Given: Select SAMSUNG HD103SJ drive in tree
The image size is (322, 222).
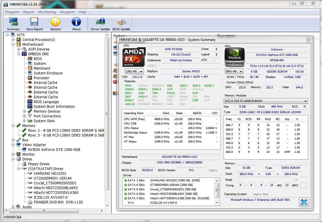Looking at the screenshot, I should [x=50, y=174].
